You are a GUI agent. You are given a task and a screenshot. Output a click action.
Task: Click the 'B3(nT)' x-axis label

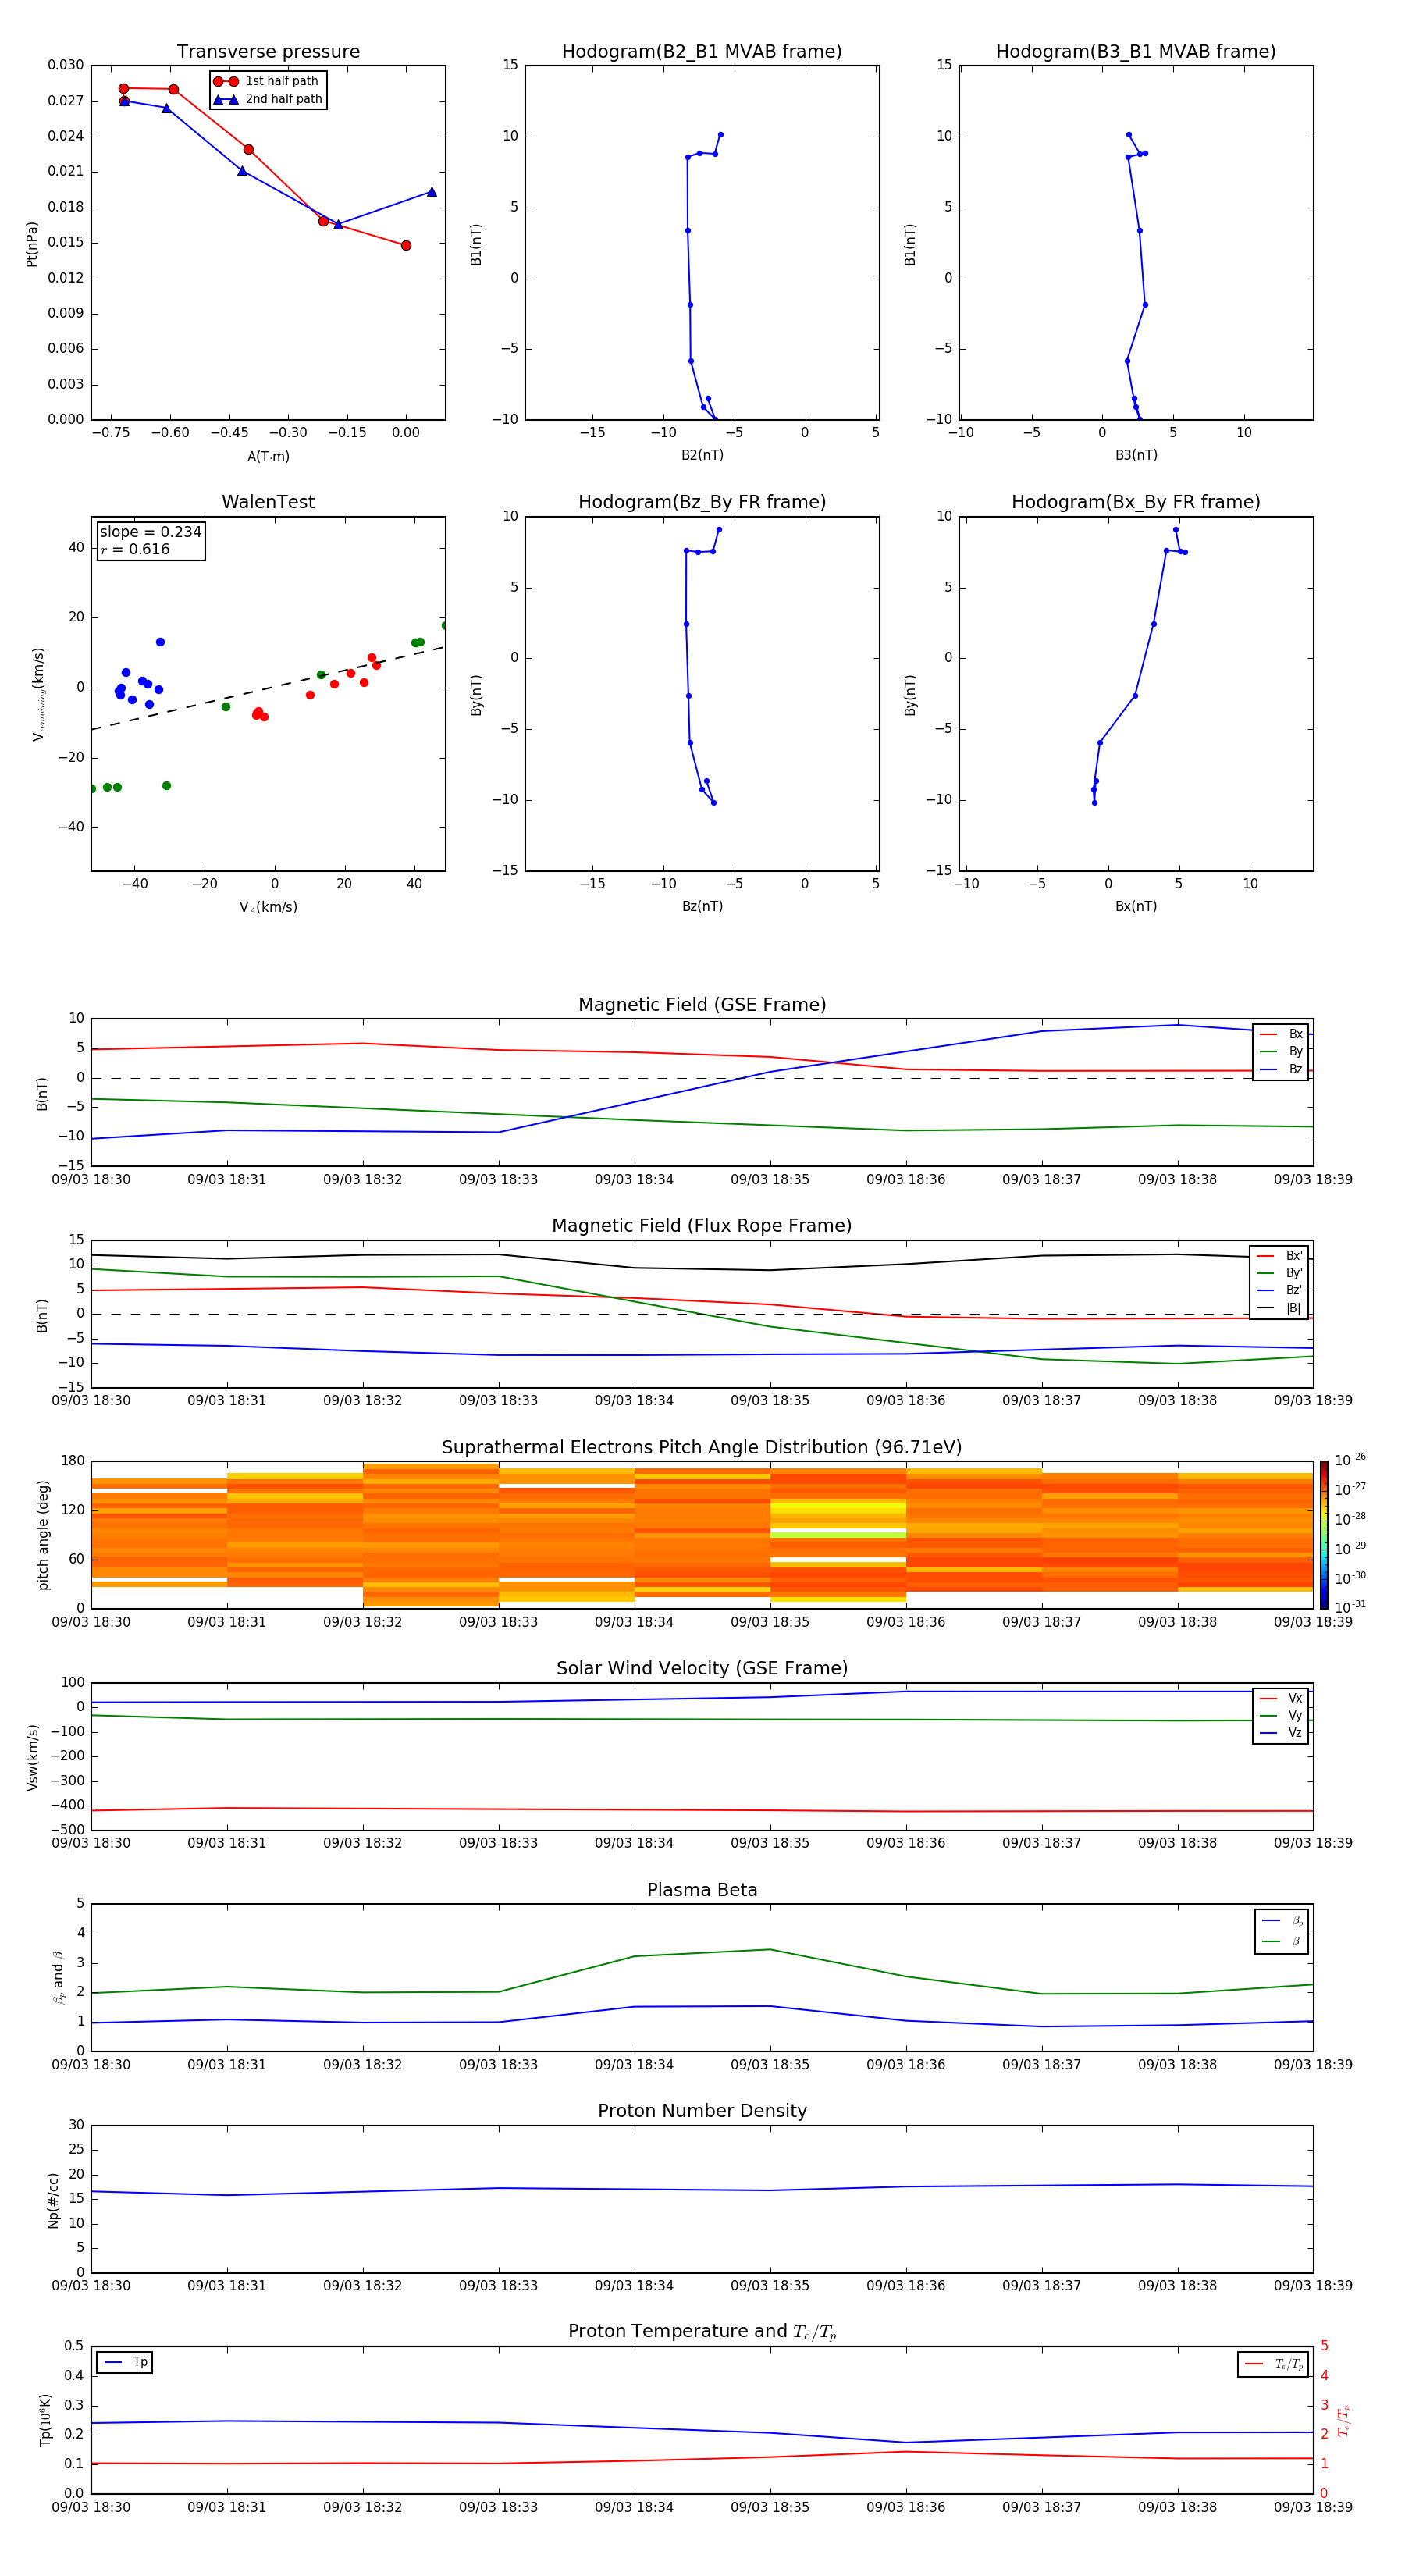click(x=1136, y=455)
